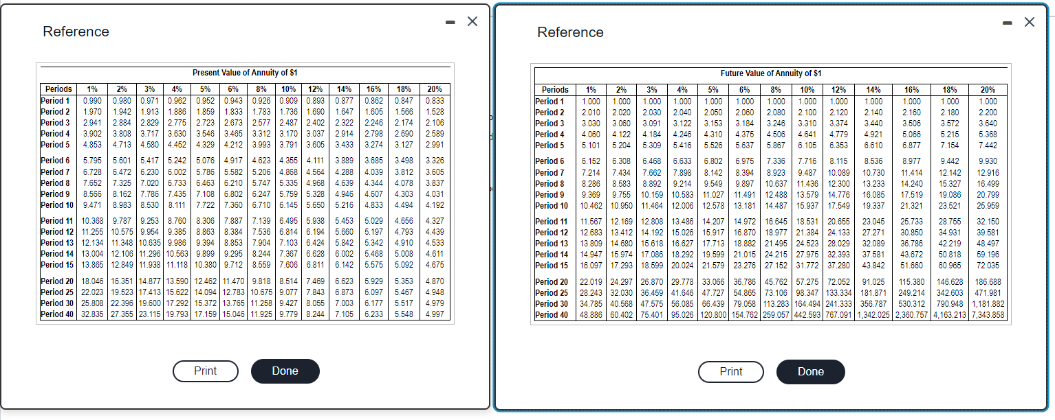This screenshot has width=1055, height=420.
Task: Select the value 4.853 for Period 5 at 1%
Action: [91, 145]
